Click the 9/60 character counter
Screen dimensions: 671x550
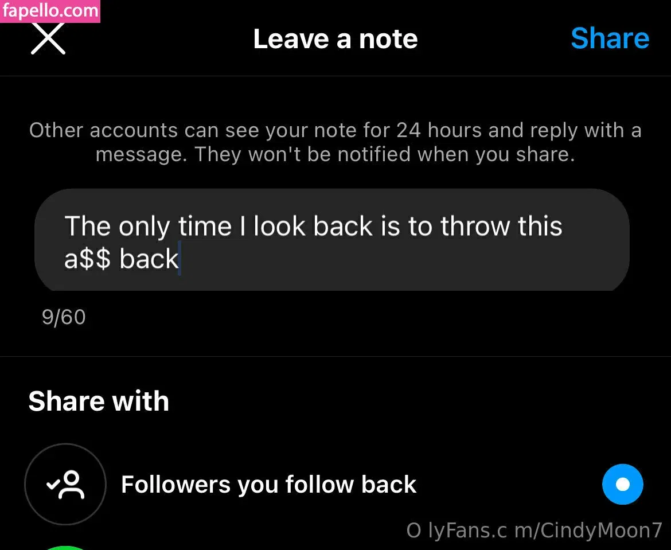64,317
